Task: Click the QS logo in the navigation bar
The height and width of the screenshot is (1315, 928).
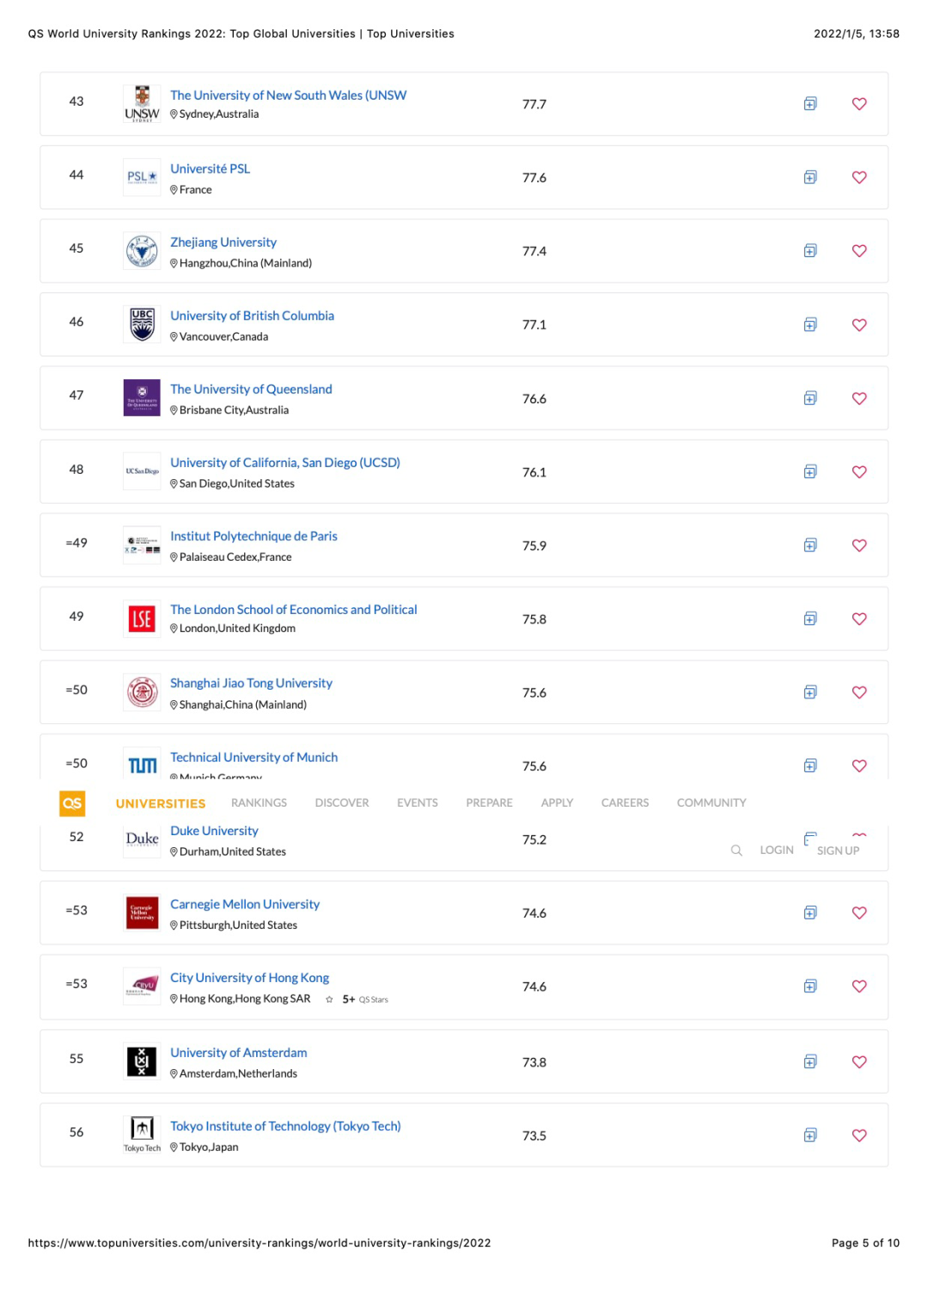Action: tap(72, 803)
